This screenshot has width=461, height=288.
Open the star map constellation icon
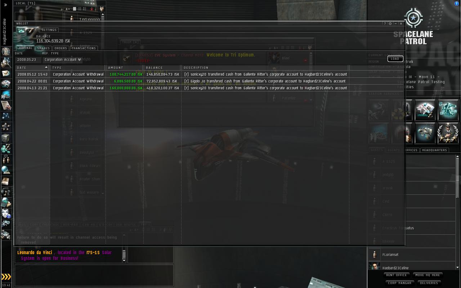pyautogui.click(x=6, y=116)
